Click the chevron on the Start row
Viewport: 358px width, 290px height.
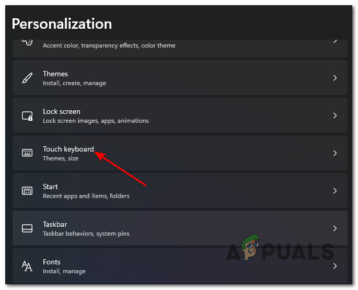pyautogui.click(x=335, y=191)
